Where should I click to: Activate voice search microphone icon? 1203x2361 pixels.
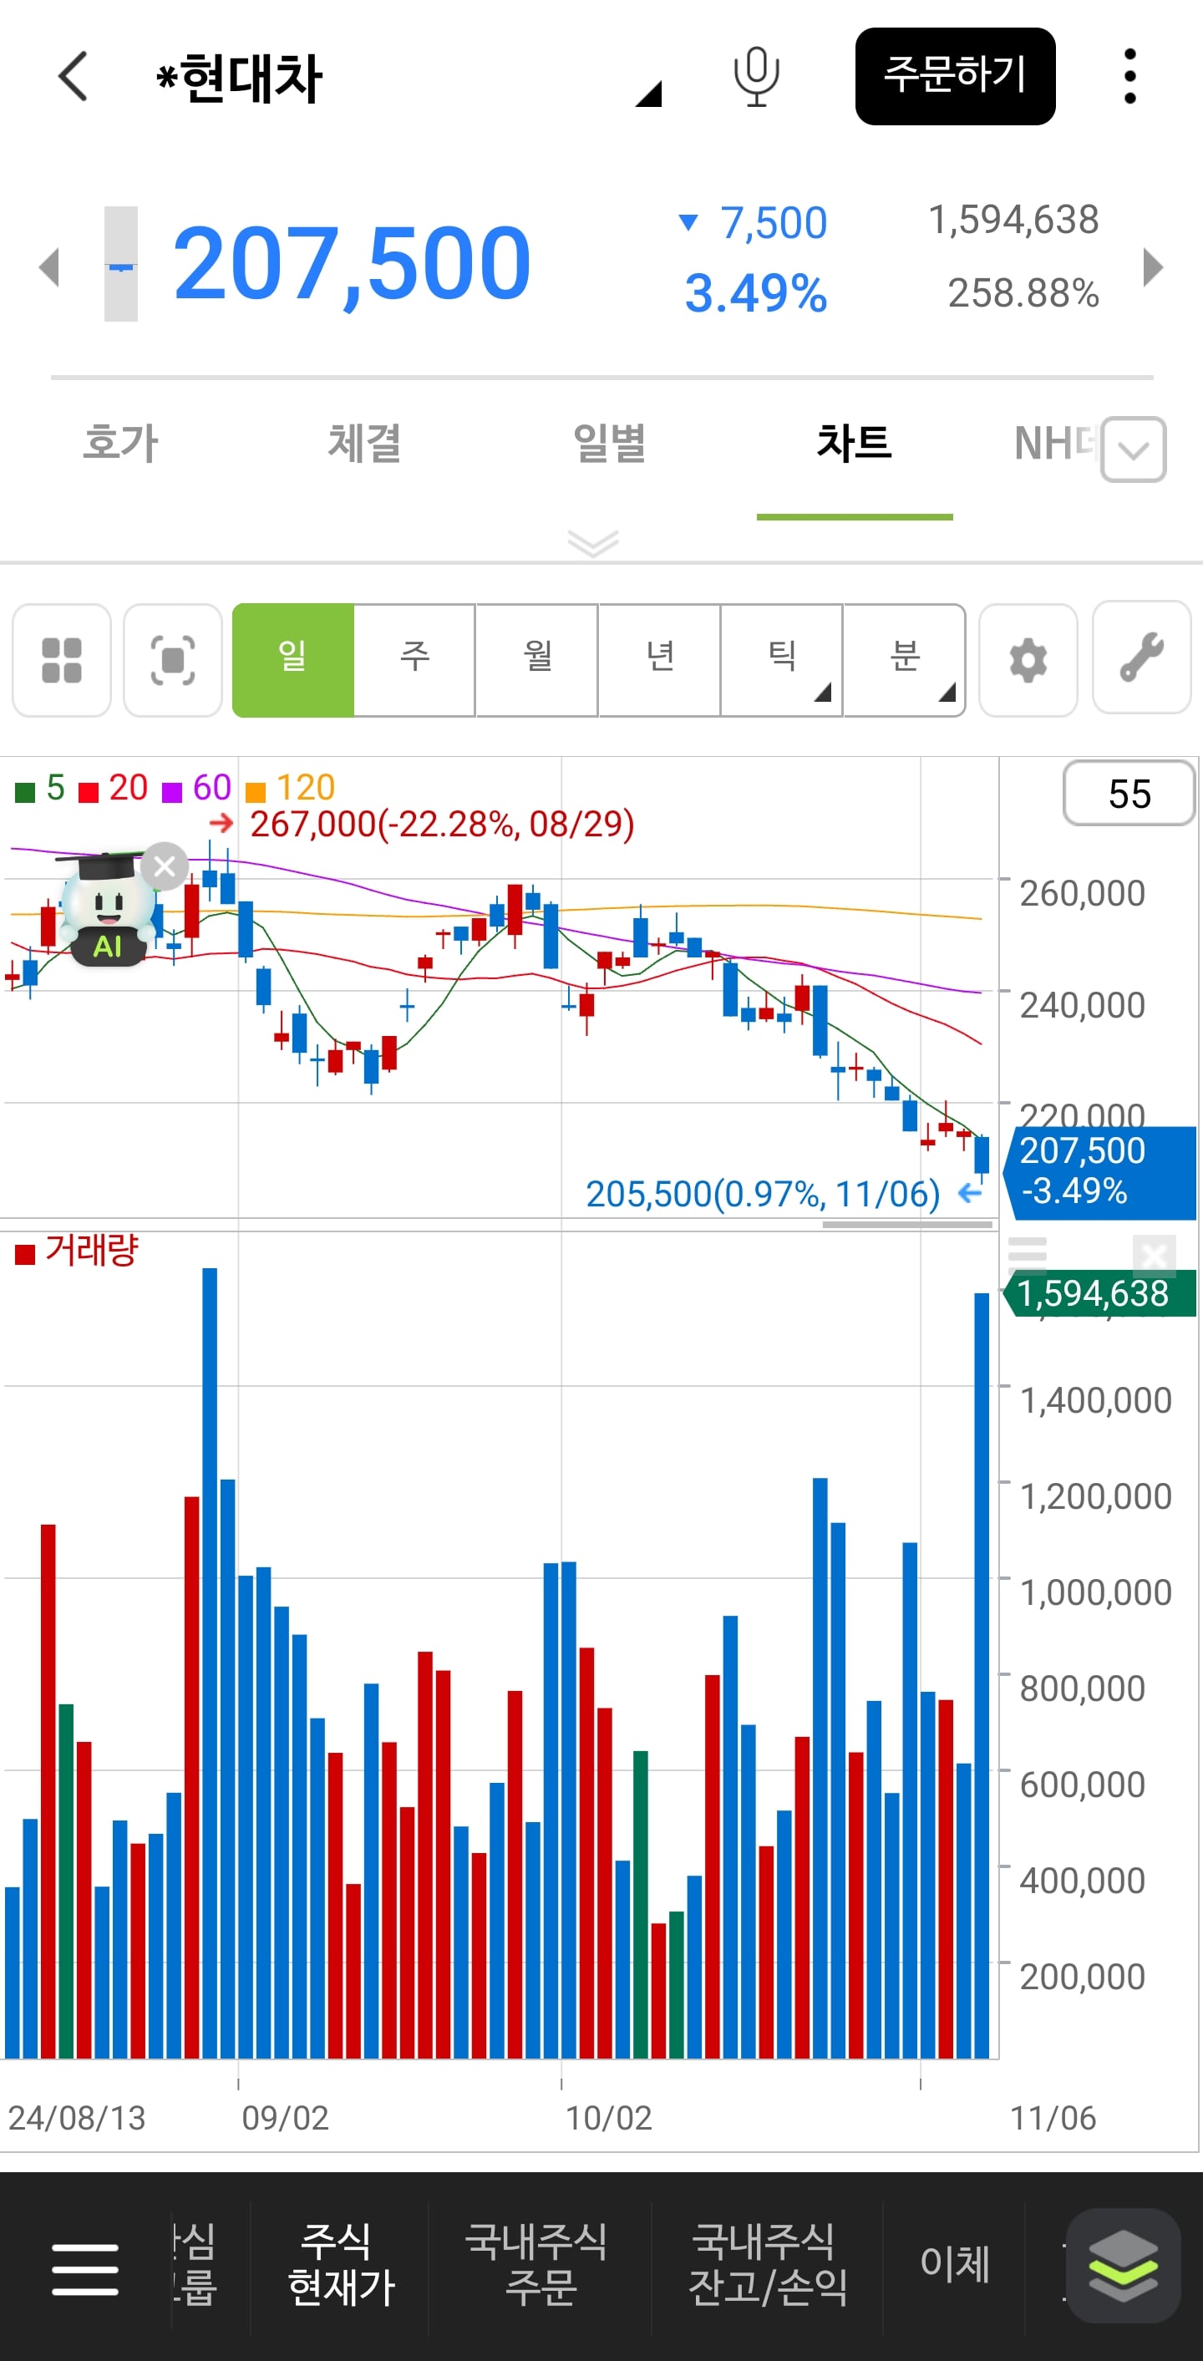tap(757, 77)
